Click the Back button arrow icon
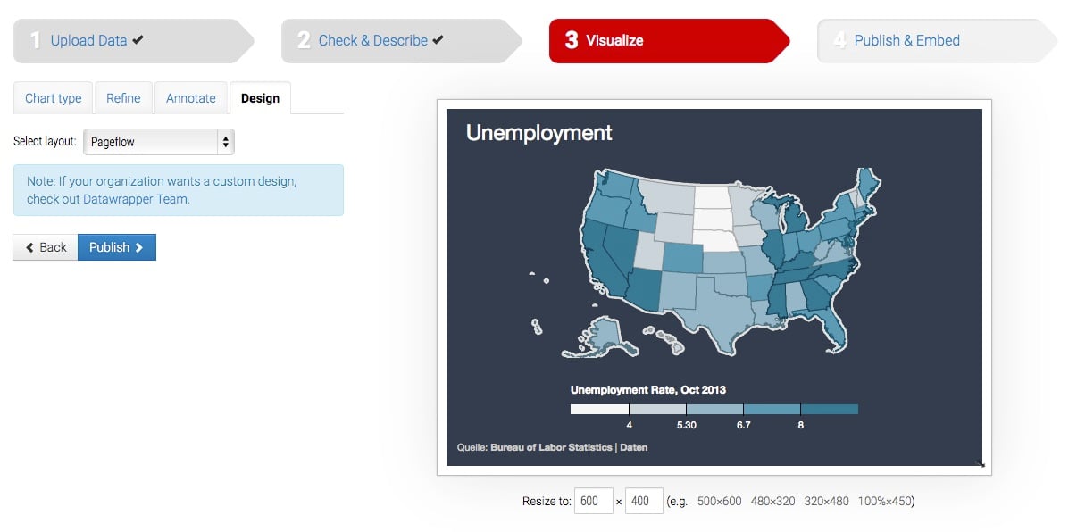This screenshot has width=1077, height=532. (x=29, y=247)
